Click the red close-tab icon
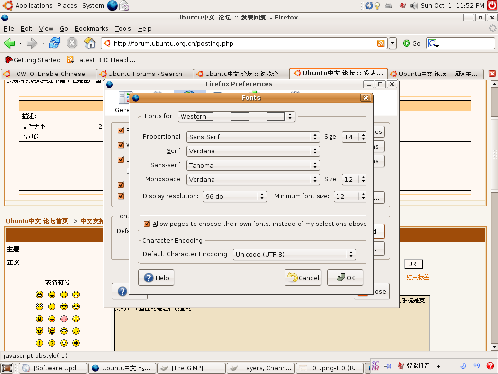 492,74
